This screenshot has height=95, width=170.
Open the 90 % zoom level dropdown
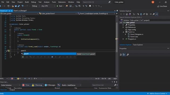pos(4,79)
